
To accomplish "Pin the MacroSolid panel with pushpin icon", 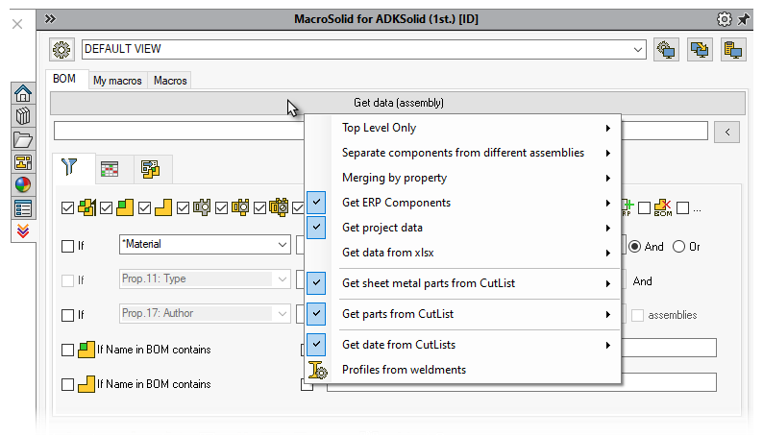I will (x=744, y=19).
